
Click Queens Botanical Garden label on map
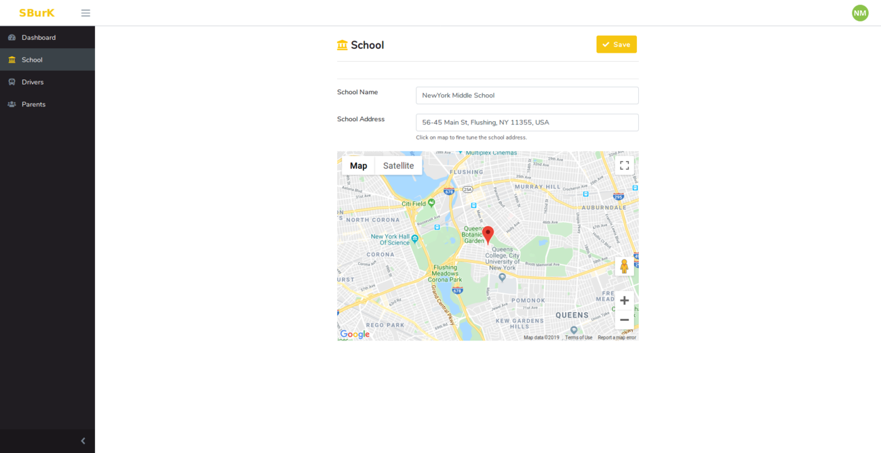tap(473, 235)
